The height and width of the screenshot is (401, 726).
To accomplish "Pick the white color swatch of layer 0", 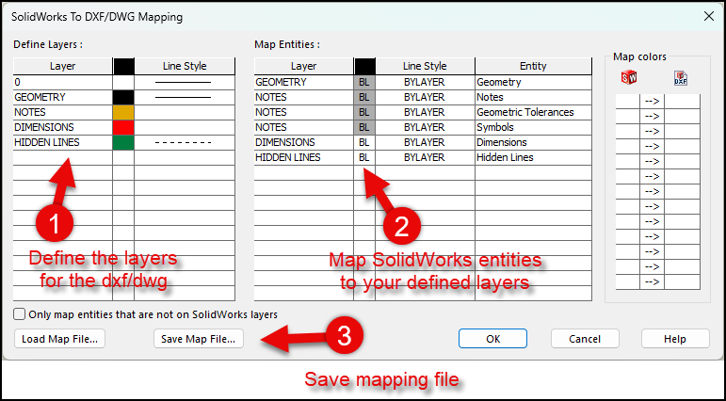I will click(123, 83).
